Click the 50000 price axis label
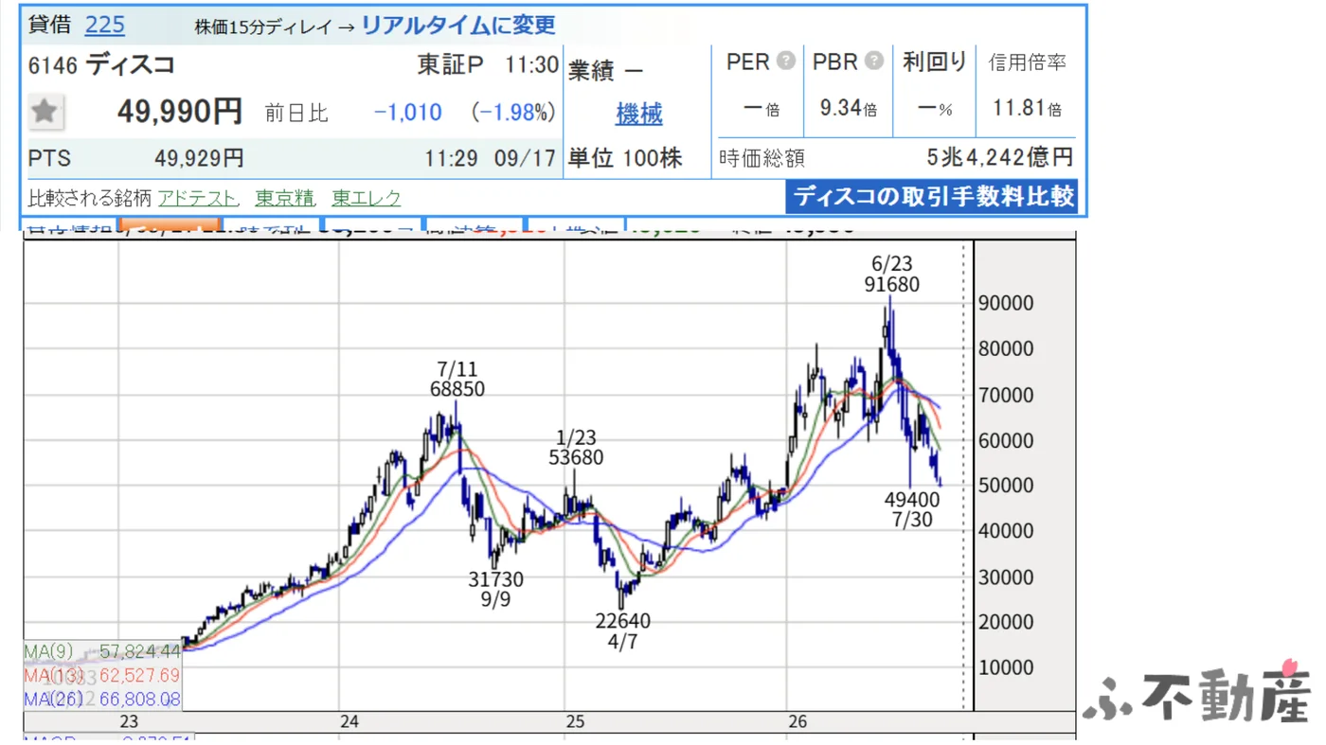The width and height of the screenshot is (1326, 745). coord(1004,486)
